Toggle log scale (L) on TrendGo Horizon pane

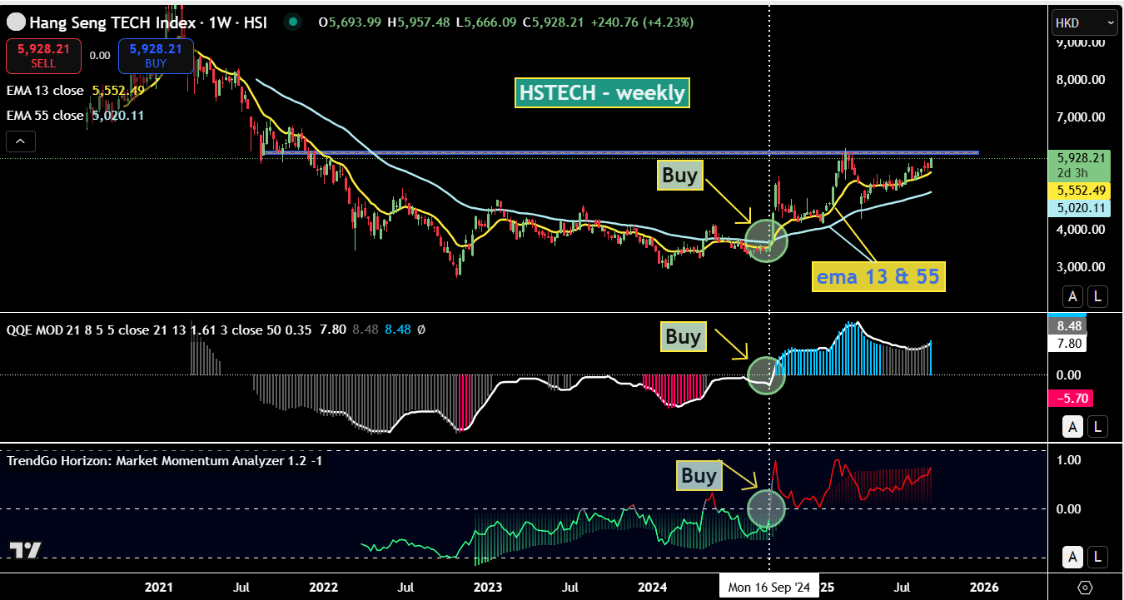pos(1098,557)
